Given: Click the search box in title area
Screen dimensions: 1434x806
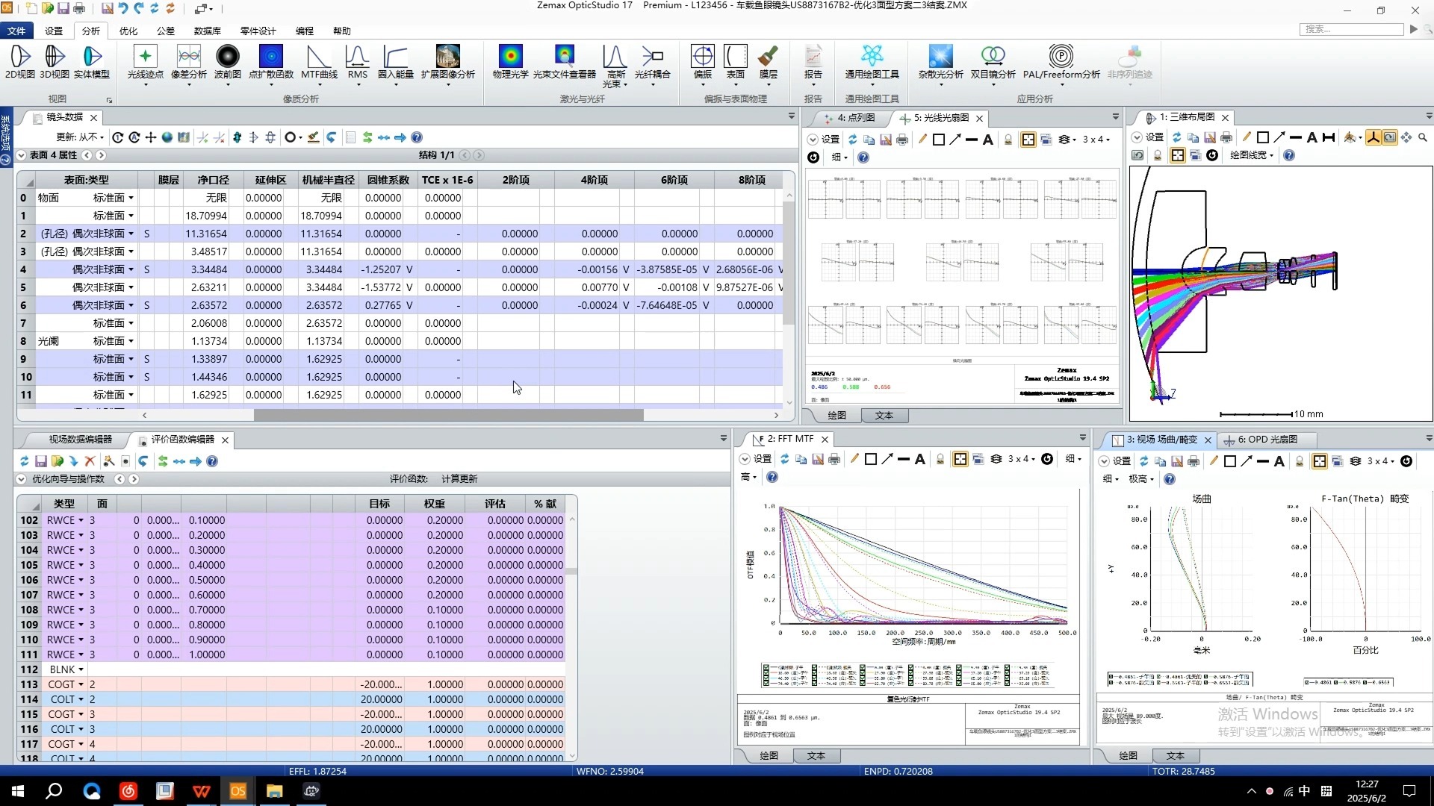Looking at the screenshot, I should tap(1351, 29).
